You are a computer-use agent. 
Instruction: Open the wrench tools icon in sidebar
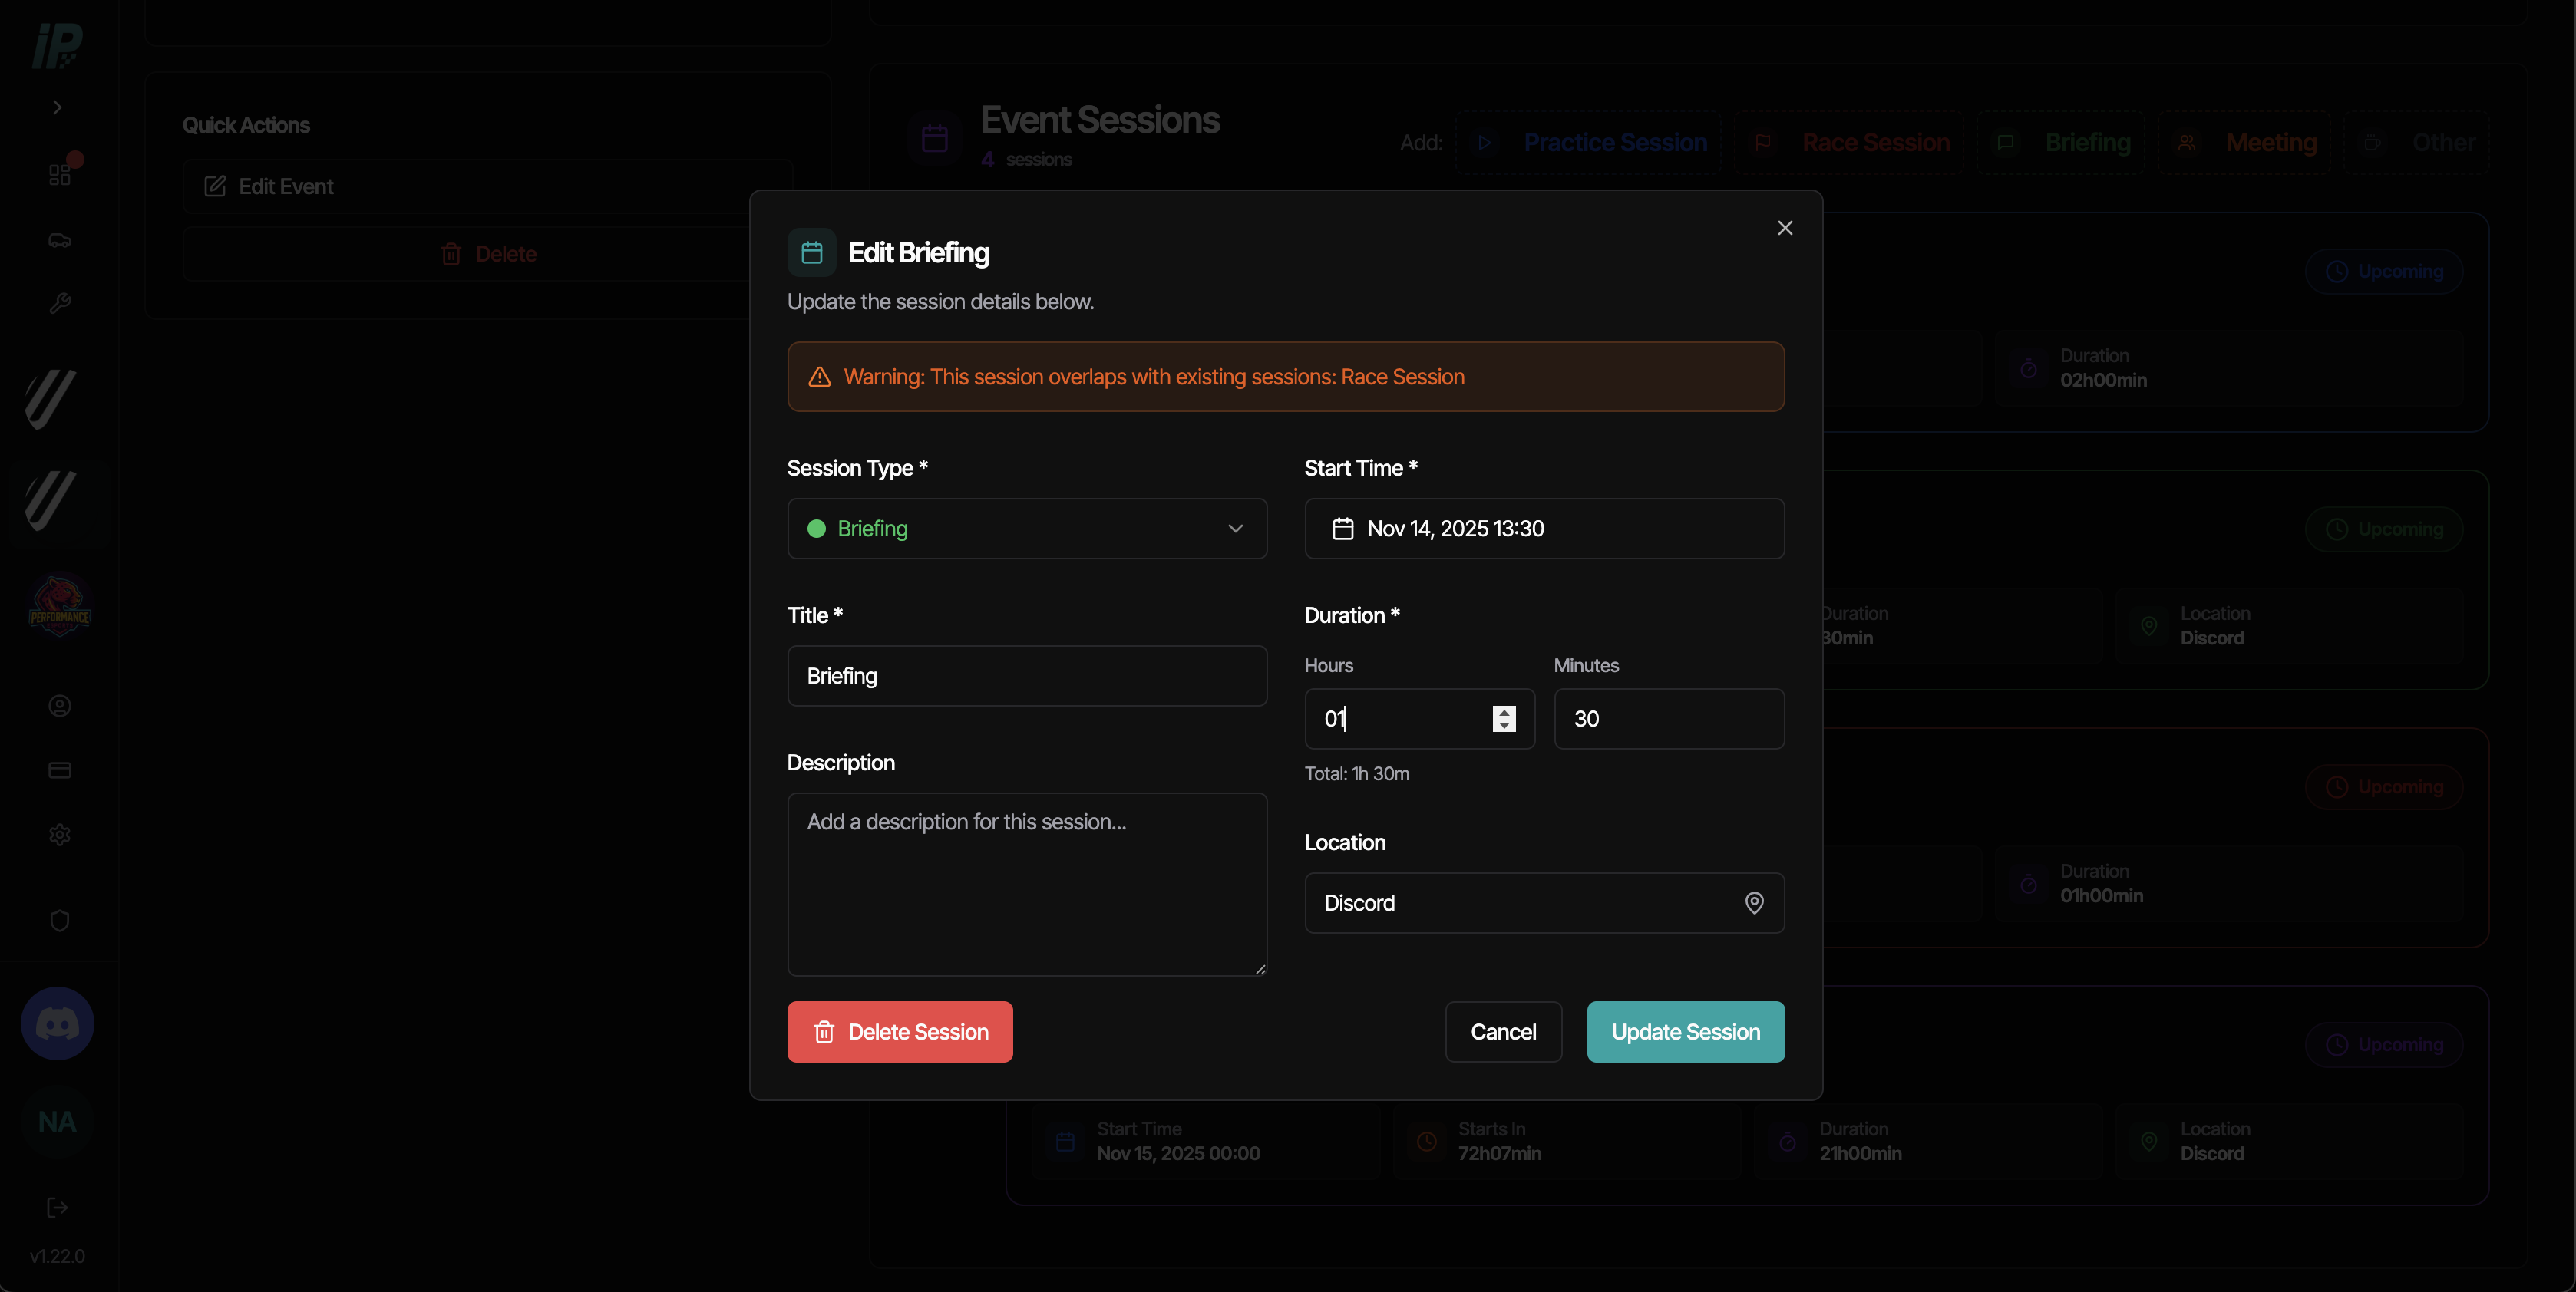(x=60, y=304)
